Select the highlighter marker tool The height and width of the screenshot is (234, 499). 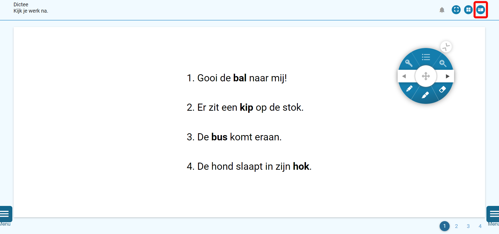tap(425, 95)
